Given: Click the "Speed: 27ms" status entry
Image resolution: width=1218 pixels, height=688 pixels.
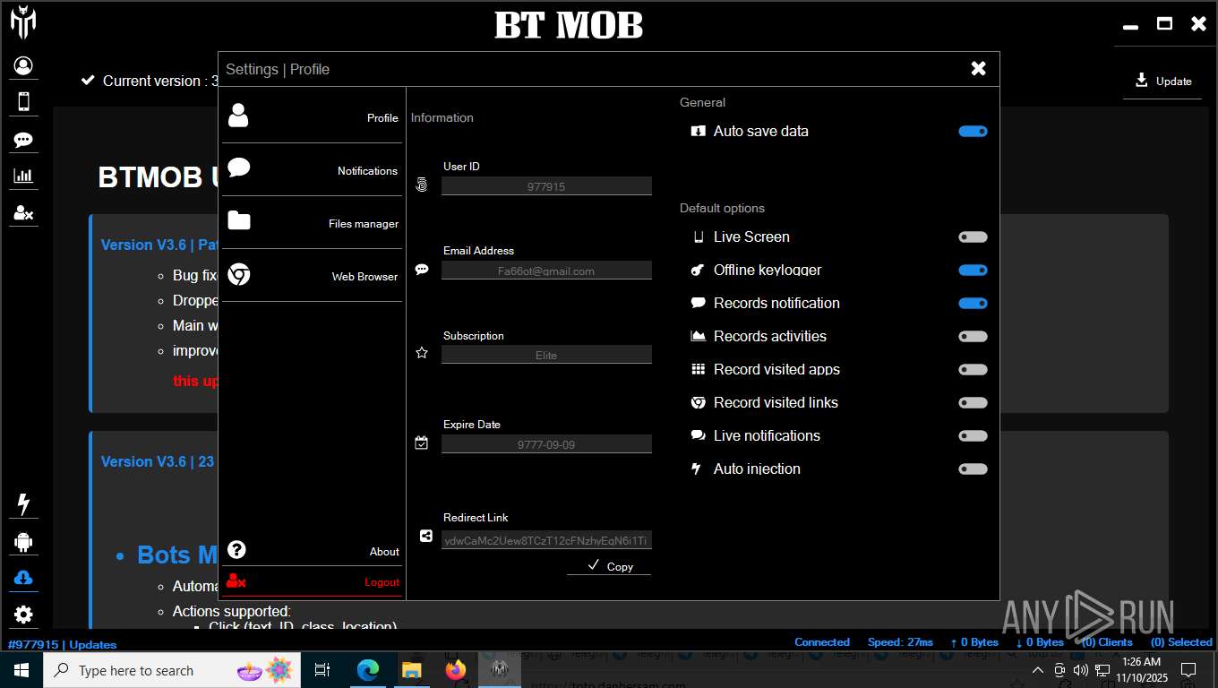Looking at the screenshot, I should click(x=900, y=642).
